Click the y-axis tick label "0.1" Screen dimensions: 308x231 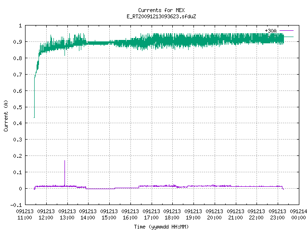click(17, 172)
